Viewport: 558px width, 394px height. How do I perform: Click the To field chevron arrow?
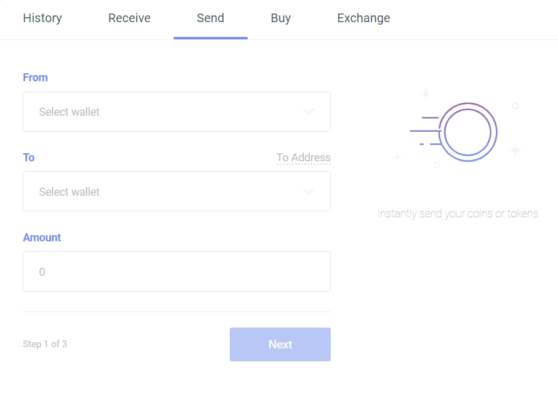point(309,191)
